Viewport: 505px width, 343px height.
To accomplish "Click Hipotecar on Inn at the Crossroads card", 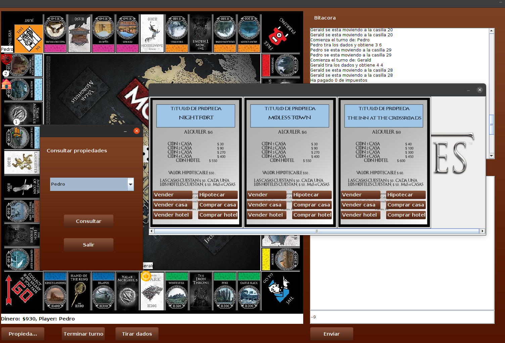I will tap(406, 195).
